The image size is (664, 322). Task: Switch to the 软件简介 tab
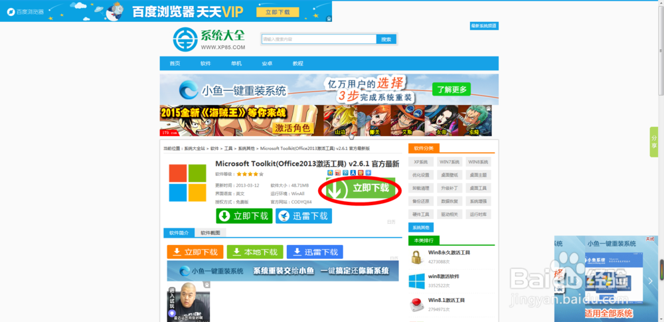(x=179, y=232)
